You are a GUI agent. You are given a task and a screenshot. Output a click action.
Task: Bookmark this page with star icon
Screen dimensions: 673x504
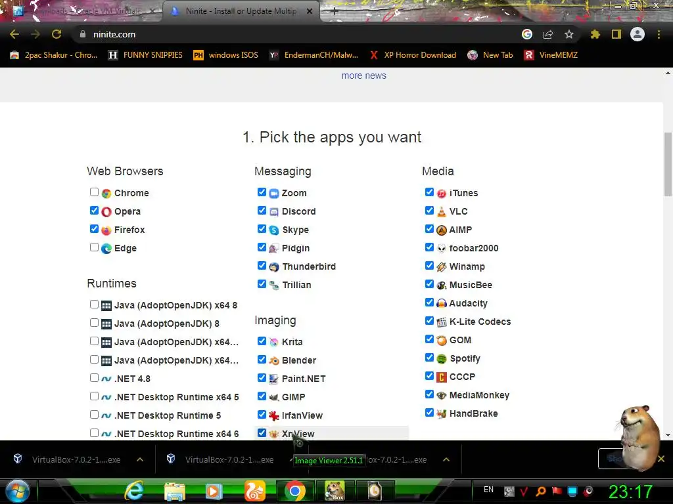569,34
